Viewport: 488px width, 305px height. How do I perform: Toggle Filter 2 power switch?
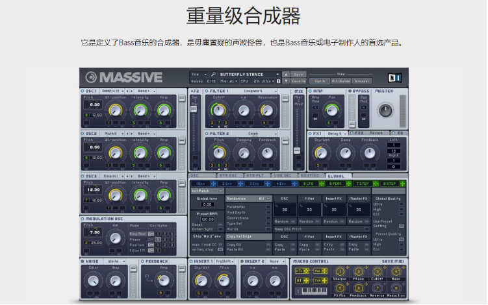(207, 134)
